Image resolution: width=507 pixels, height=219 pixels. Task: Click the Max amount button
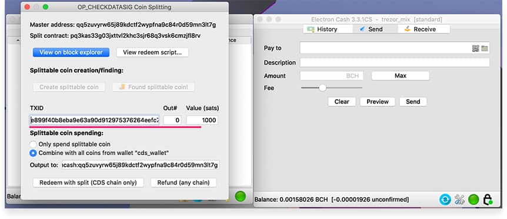pos(401,76)
